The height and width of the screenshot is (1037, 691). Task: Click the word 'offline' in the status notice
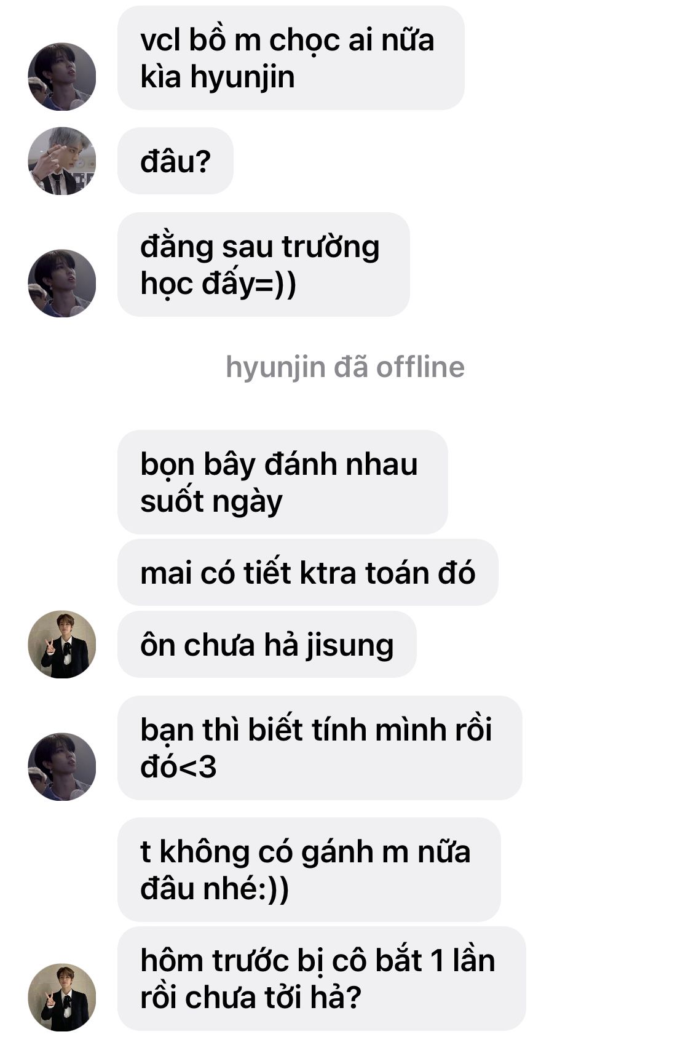click(x=421, y=367)
